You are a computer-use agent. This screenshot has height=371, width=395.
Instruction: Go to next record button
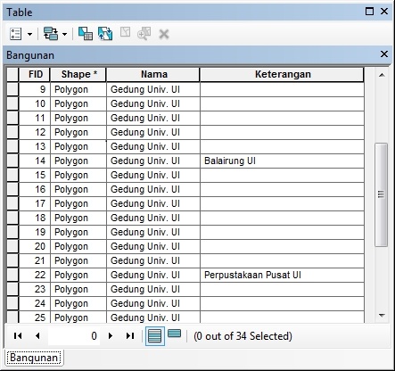(111, 336)
